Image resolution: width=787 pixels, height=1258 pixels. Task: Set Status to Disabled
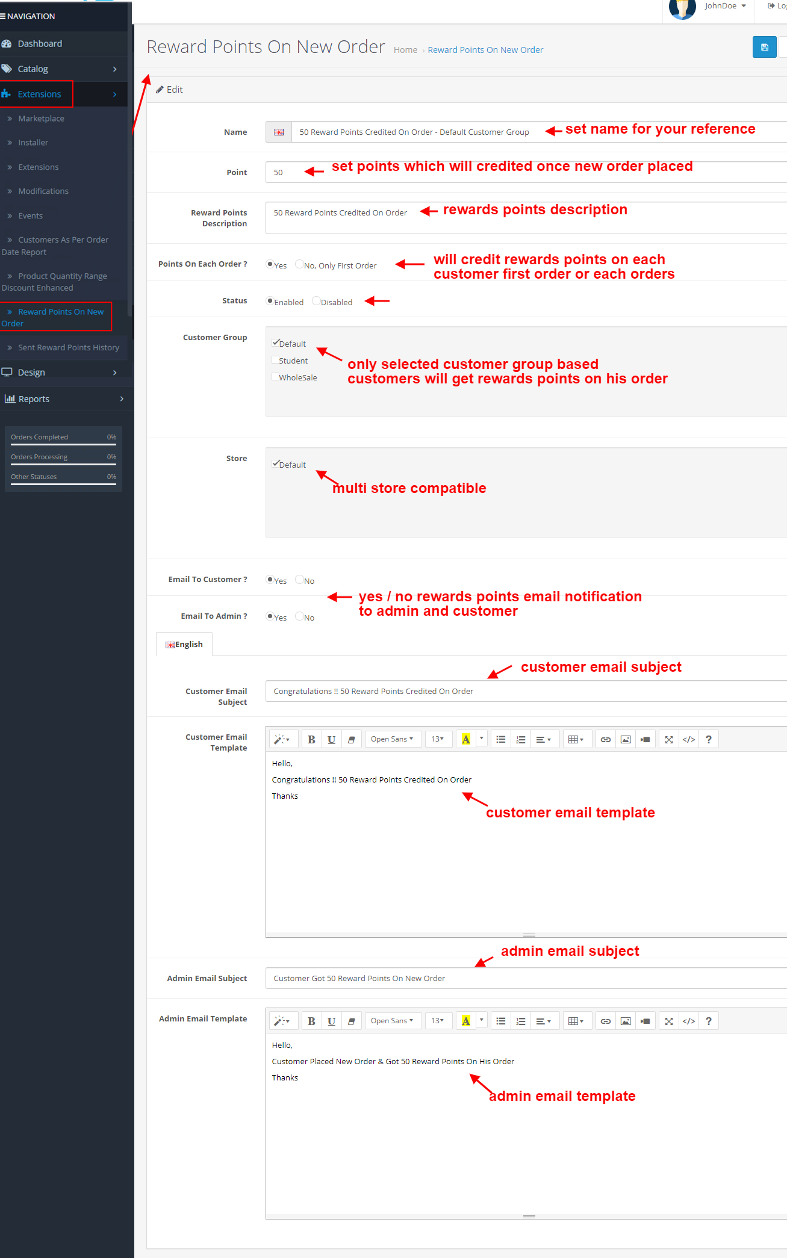[316, 300]
